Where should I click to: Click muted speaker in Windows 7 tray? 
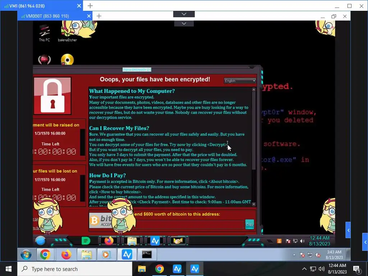point(318,255)
